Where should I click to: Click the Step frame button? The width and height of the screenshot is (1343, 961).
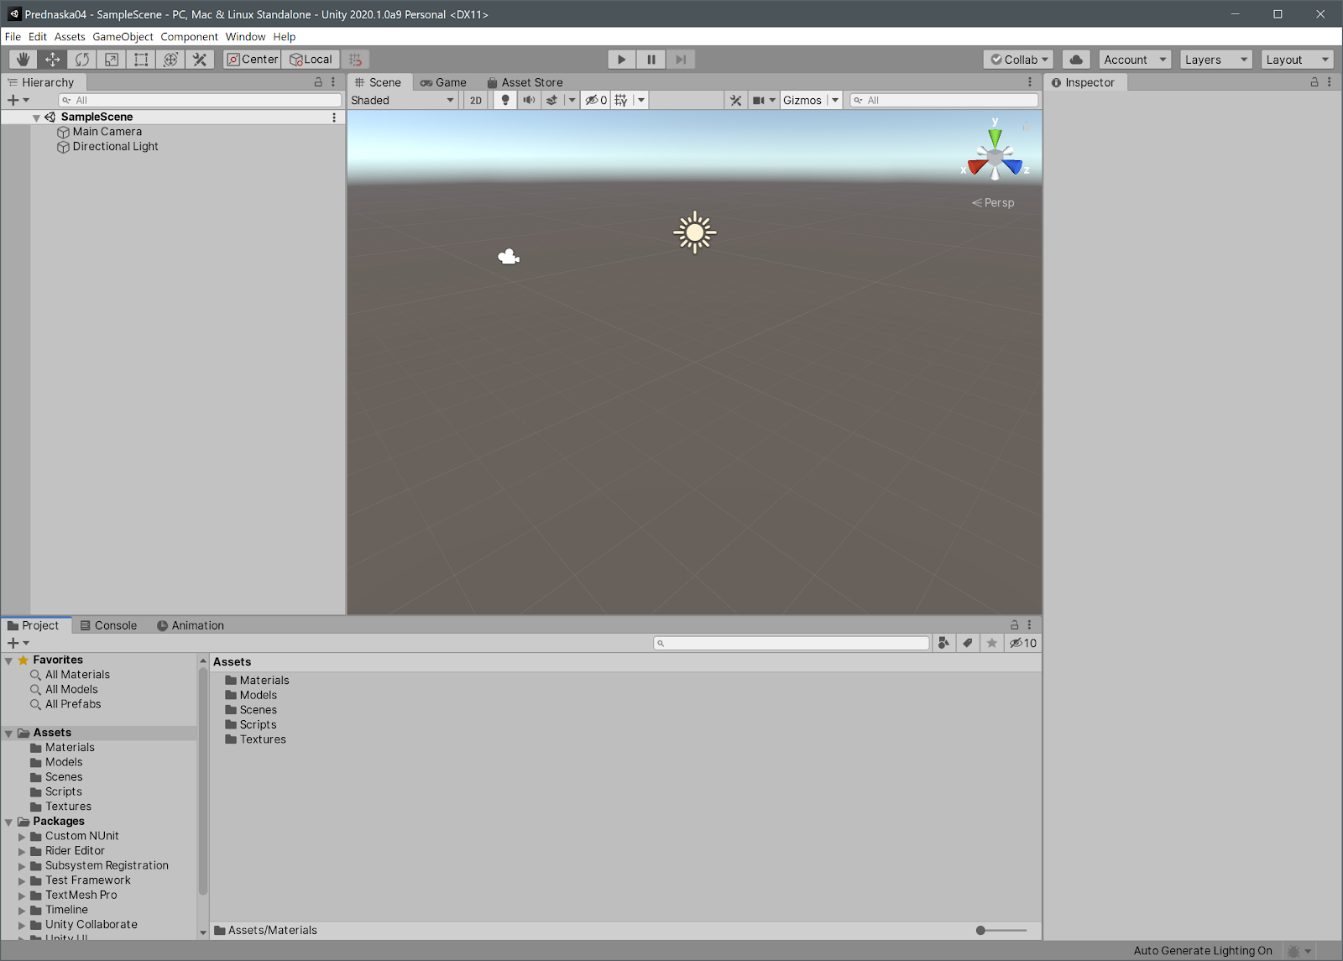click(x=681, y=60)
